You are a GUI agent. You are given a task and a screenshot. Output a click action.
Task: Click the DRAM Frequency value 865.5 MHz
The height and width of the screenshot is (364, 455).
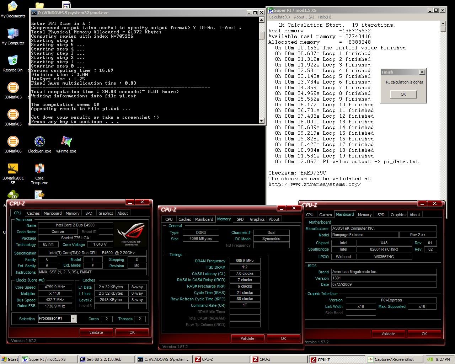[x=245, y=261]
